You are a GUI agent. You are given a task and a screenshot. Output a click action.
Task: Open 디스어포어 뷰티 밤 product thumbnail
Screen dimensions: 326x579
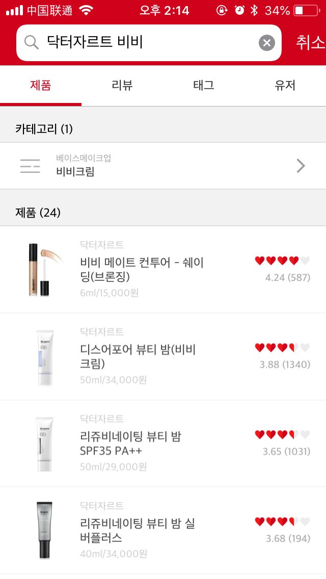(44, 357)
